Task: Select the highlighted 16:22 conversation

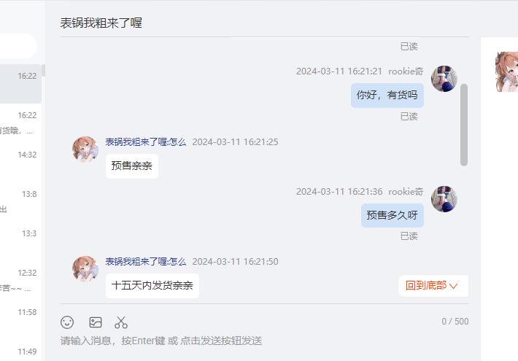Action: (x=20, y=84)
